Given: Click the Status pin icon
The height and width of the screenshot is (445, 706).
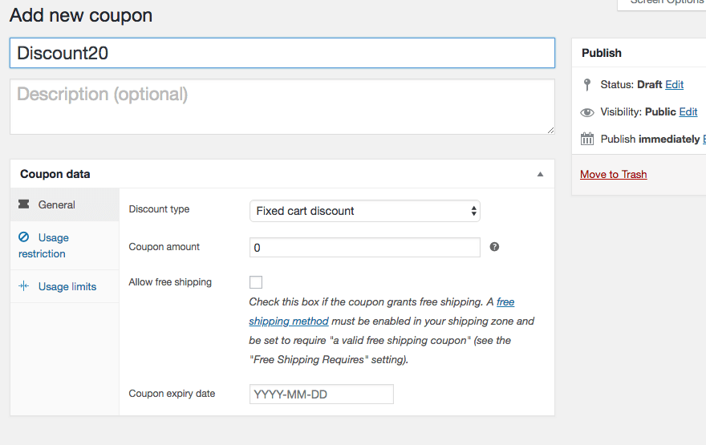Looking at the screenshot, I should 586,84.
